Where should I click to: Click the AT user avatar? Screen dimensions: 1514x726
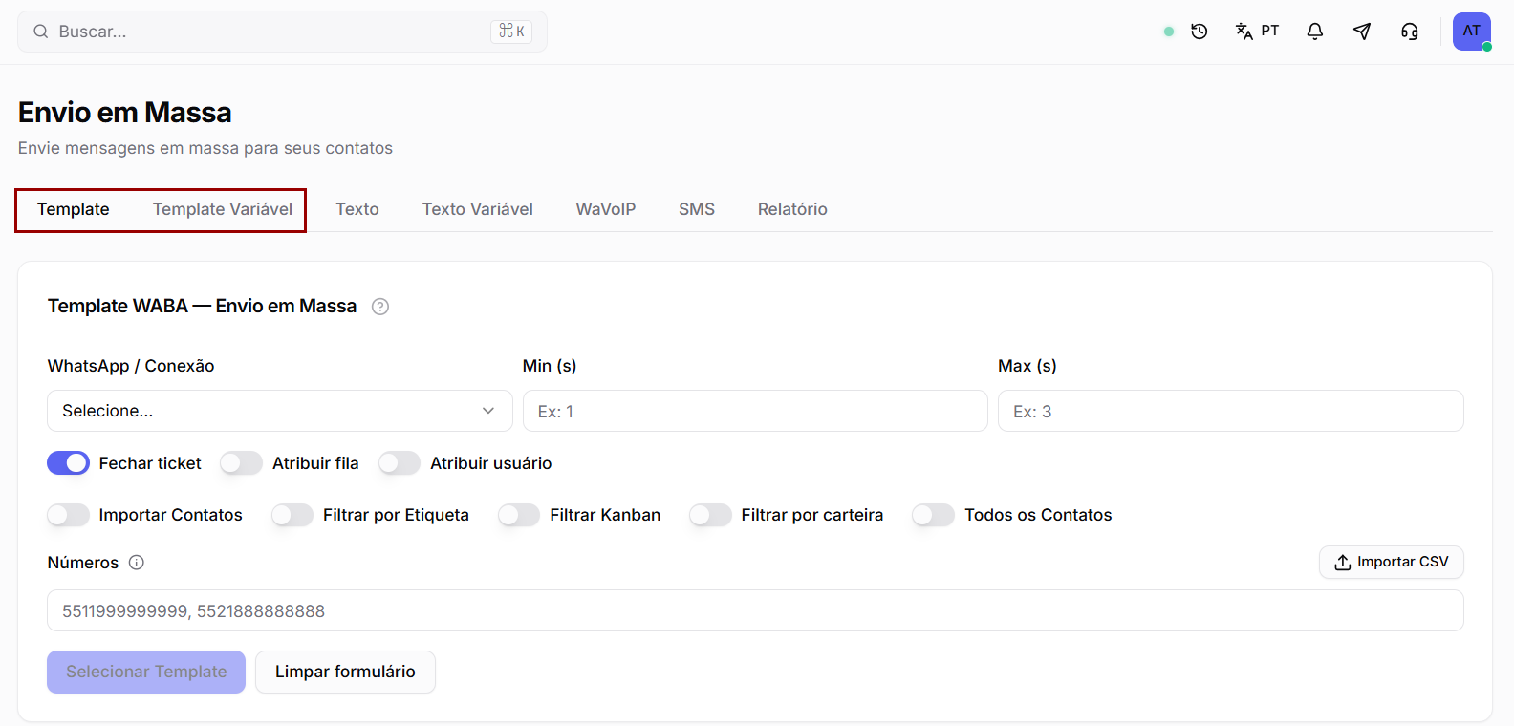pyautogui.click(x=1472, y=32)
